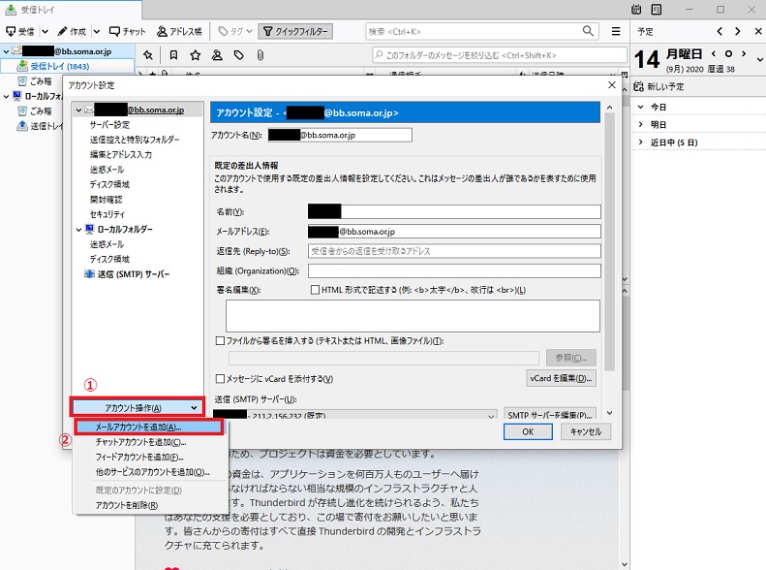The image size is (766, 570).
Task: Collapse account tree in account settings dialog
Action: [x=78, y=110]
